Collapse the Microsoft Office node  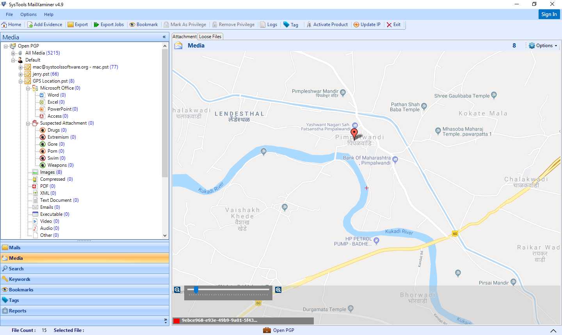pos(28,88)
